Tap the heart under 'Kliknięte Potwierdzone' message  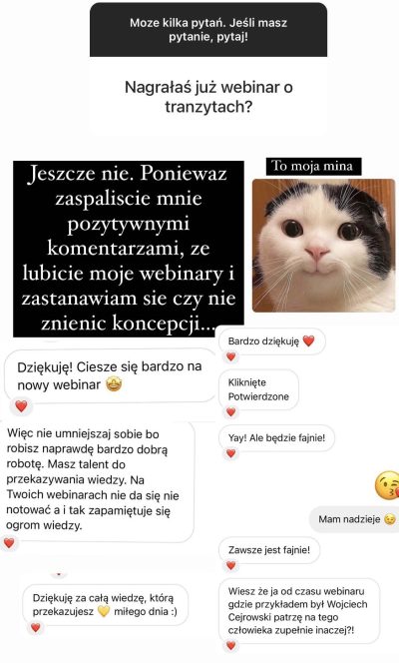(231, 411)
